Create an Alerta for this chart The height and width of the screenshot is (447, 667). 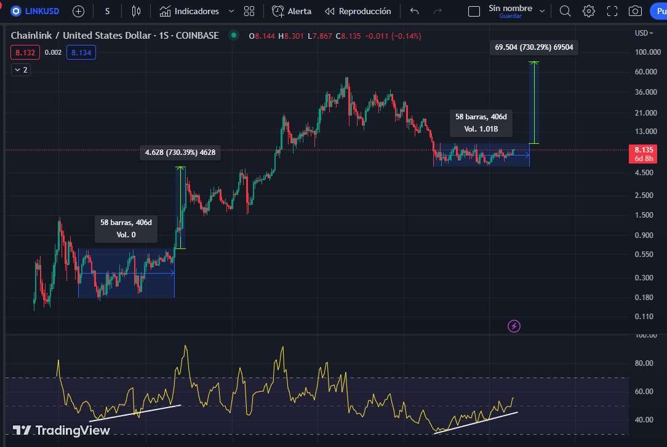pyautogui.click(x=292, y=12)
